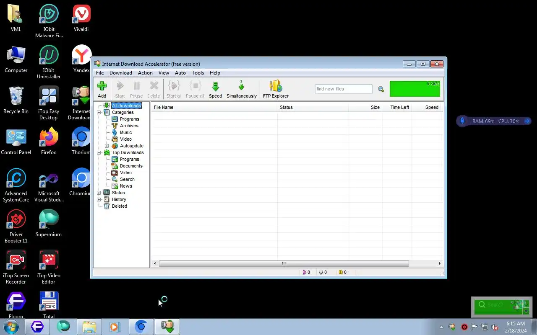The image size is (537, 335).
Task: Open the Vivaldi desktop shortcut
Action: [x=81, y=18]
